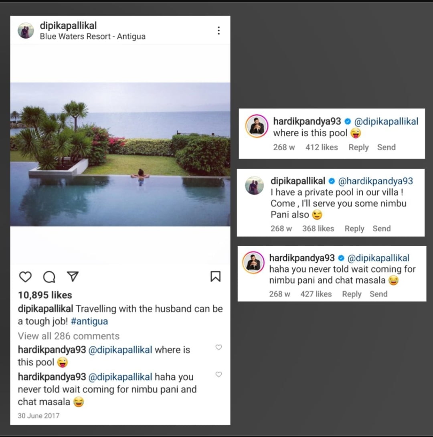Open hardikpandya93 avatar on first comment card
The width and height of the screenshot is (433, 437).
(x=256, y=126)
